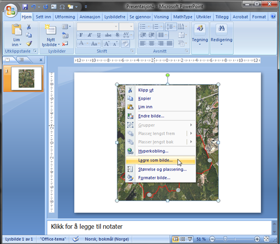The width and height of the screenshot is (280, 244).
Task: Zoom out with minus button
Action: pyautogui.click(x=212, y=239)
